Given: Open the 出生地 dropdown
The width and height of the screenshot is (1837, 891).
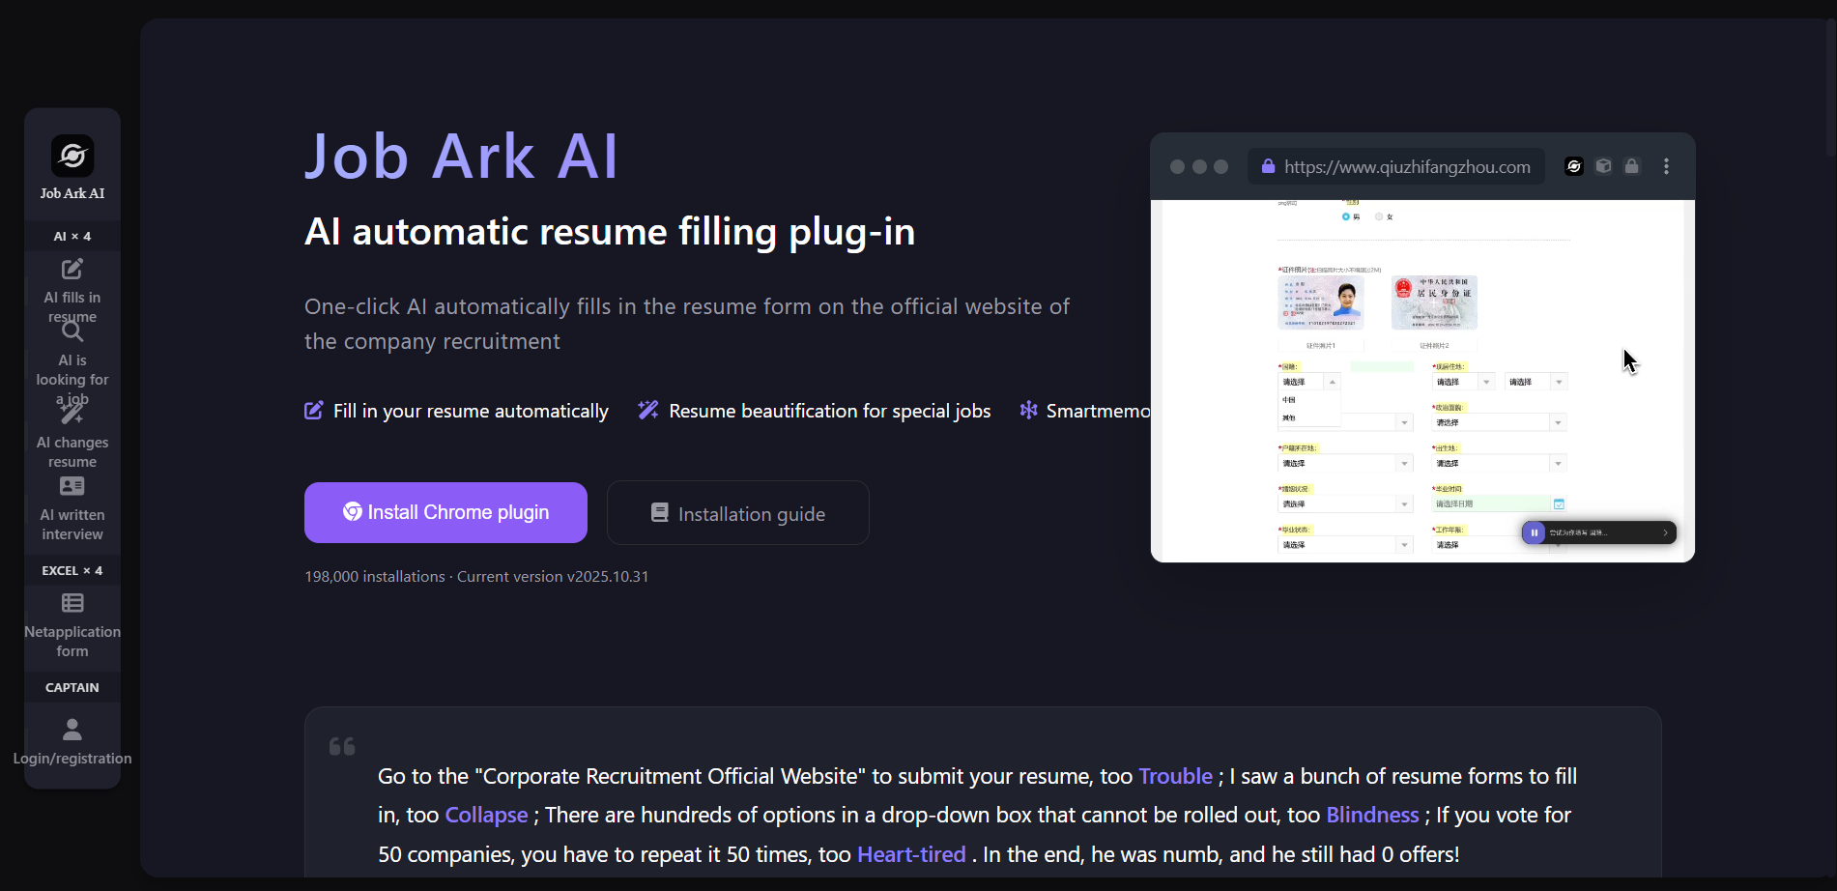Looking at the screenshot, I should coord(1499,463).
